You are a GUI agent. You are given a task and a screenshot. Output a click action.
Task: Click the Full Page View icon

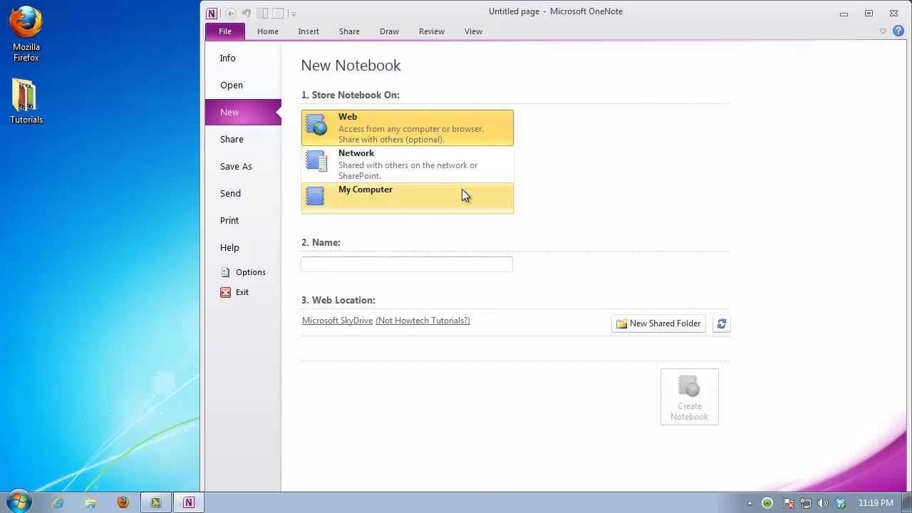click(x=279, y=13)
